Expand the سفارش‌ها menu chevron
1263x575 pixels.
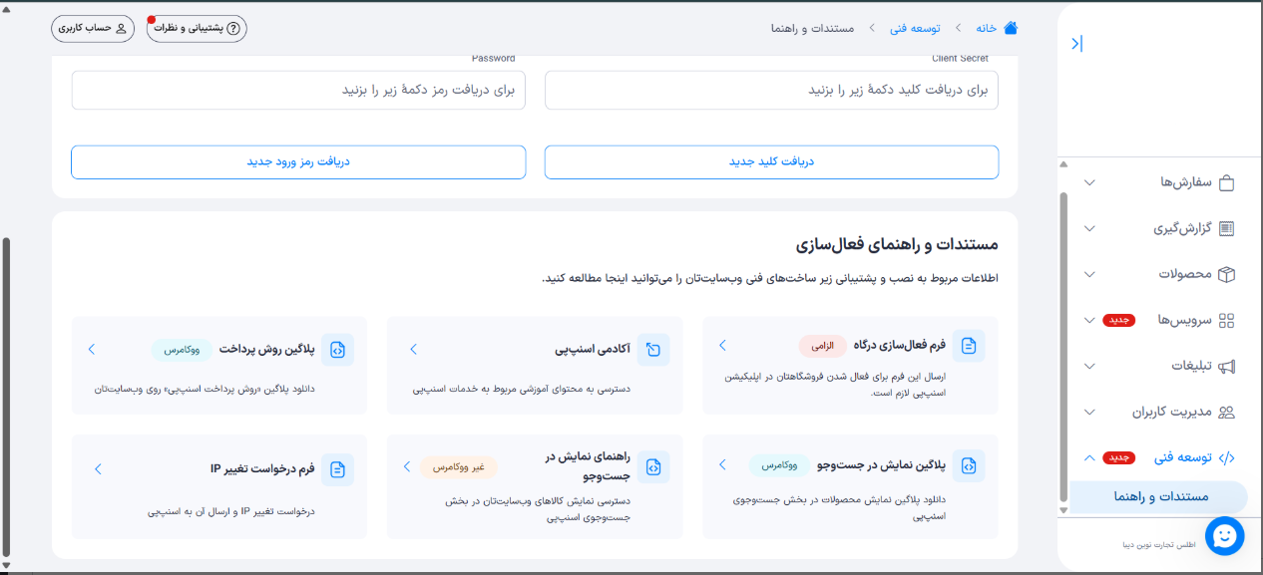click(1089, 182)
